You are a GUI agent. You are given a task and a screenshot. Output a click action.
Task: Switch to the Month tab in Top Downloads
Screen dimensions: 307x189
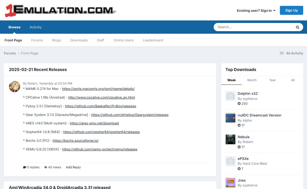click(252, 80)
